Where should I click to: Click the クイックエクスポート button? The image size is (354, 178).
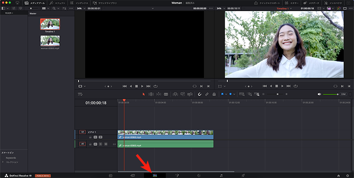click(267, 3)
